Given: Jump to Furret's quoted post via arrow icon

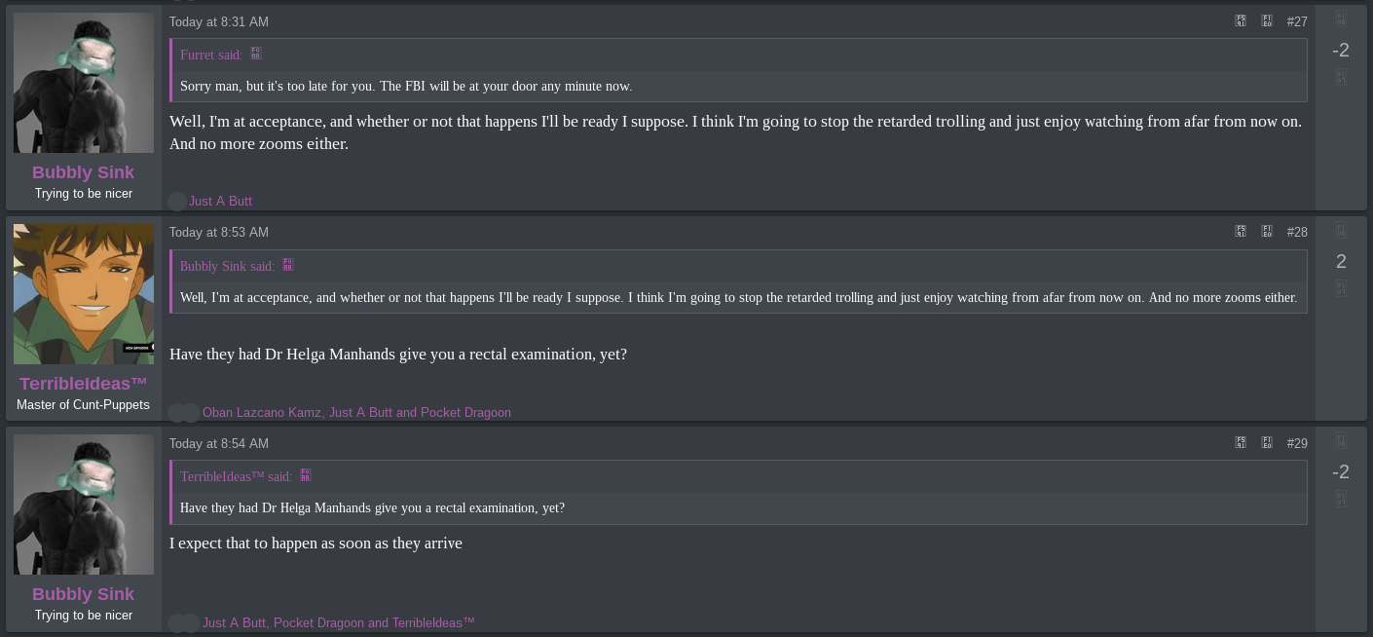Looking at the screenshot, I should [x=256, y=54].
